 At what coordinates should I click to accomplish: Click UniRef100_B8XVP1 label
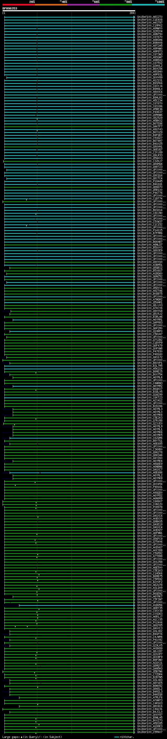[x=150, y=363]
